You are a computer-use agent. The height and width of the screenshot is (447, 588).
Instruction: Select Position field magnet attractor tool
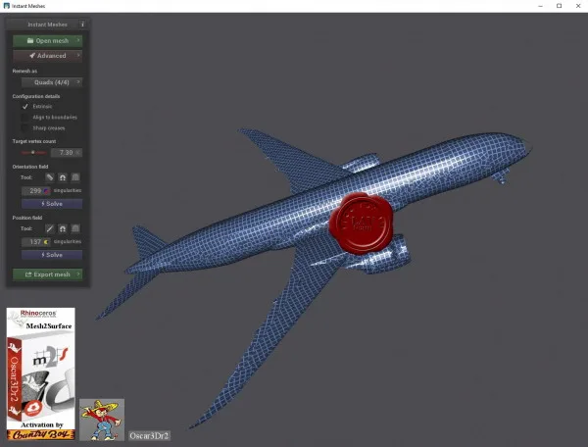[x=63, y=228]
